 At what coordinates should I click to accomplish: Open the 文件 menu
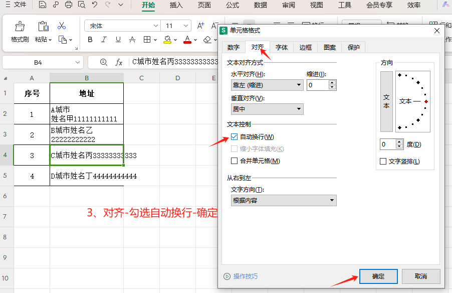coord(20,5)
